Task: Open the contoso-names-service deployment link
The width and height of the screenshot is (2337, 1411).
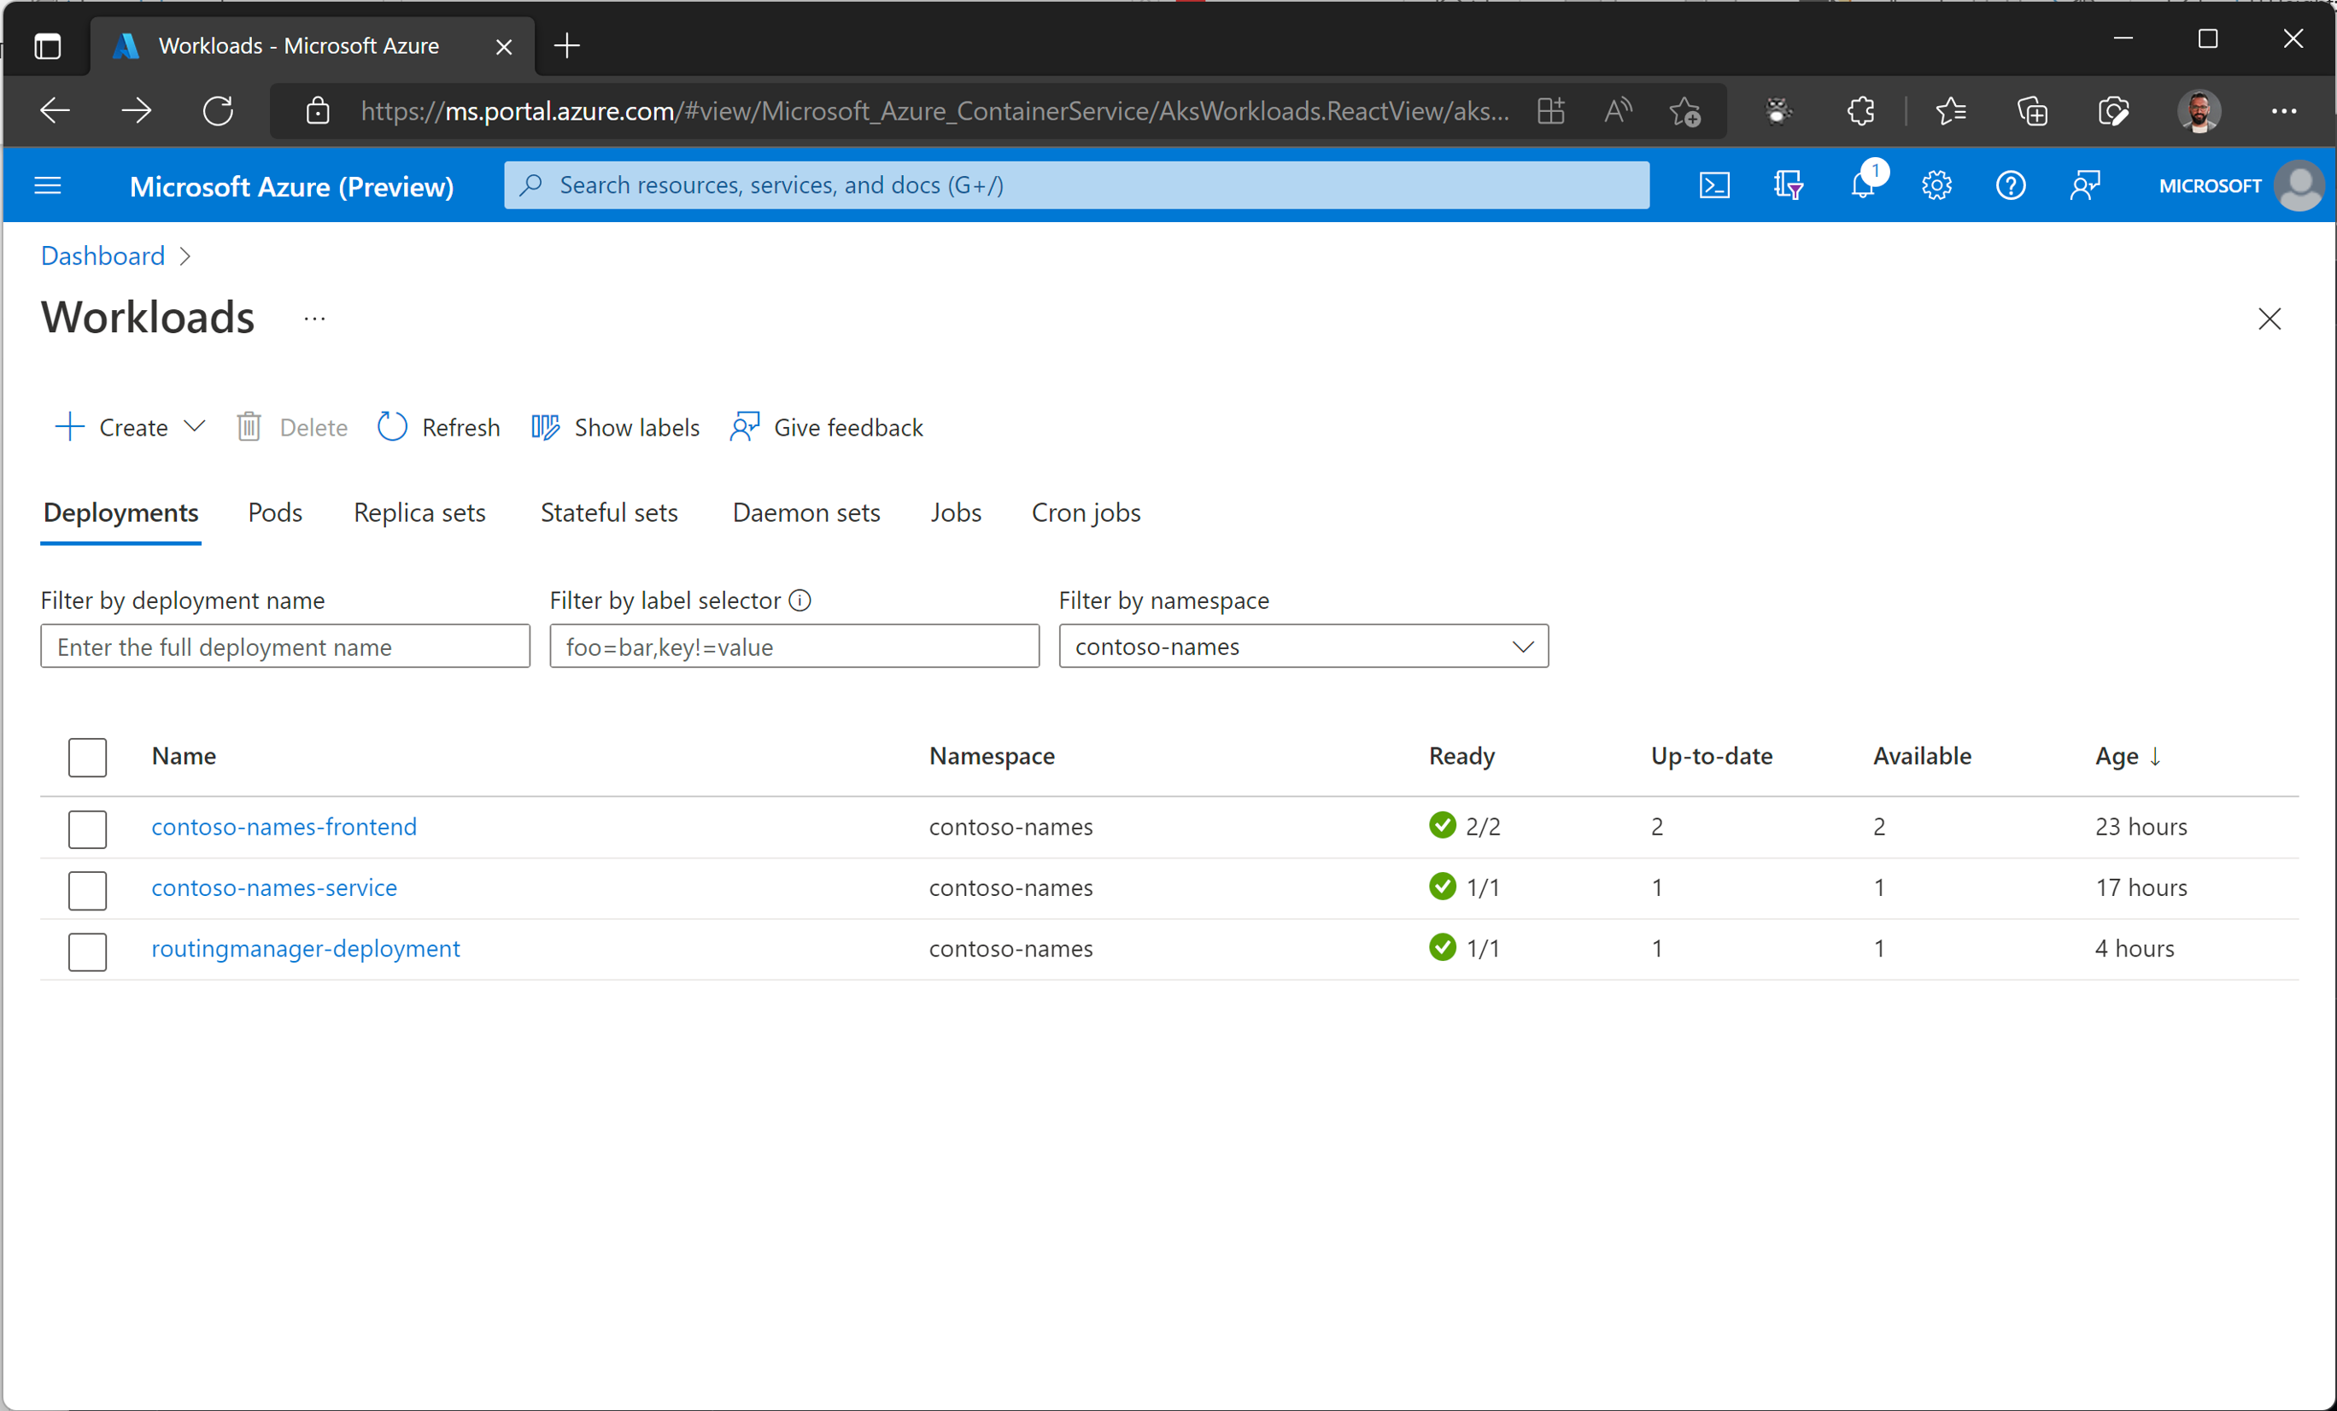Action: point(274,887)
